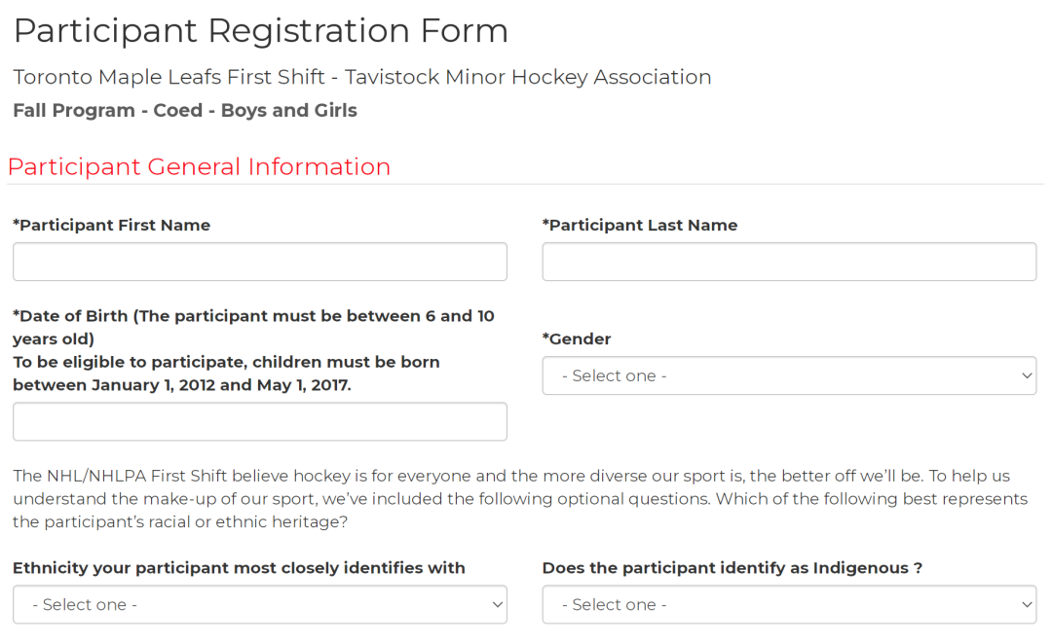Click the "Participant Registration Form" page title
The width and height of the screenshot is (1052, 643).
tap(260, 31)
